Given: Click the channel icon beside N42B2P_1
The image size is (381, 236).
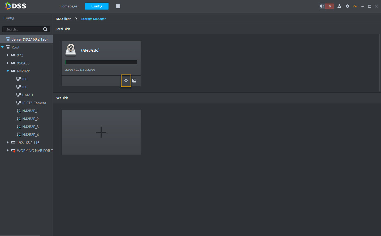Looking at the screenshot, I should click(x=19, y=111).
